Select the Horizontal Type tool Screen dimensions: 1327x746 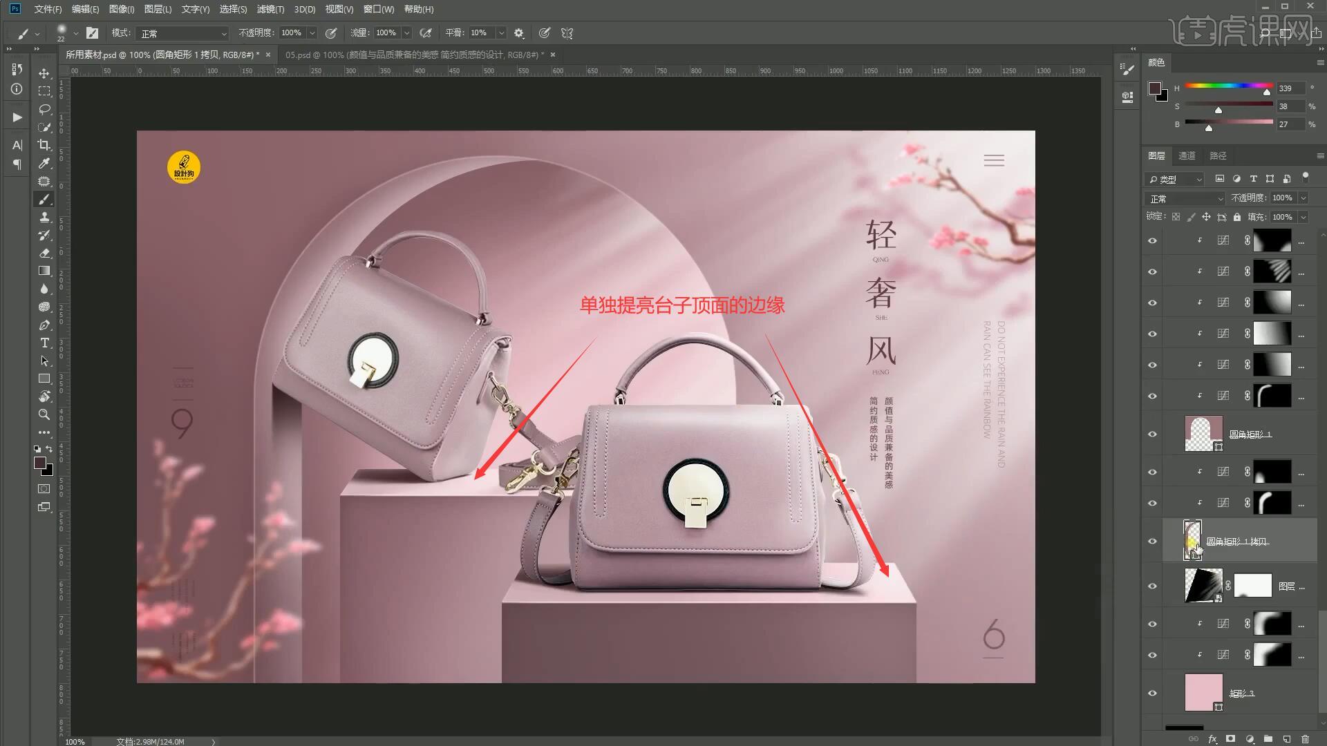point(44,343)
